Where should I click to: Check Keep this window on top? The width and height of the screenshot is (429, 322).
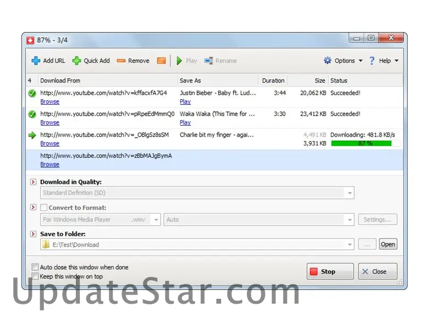35,276
